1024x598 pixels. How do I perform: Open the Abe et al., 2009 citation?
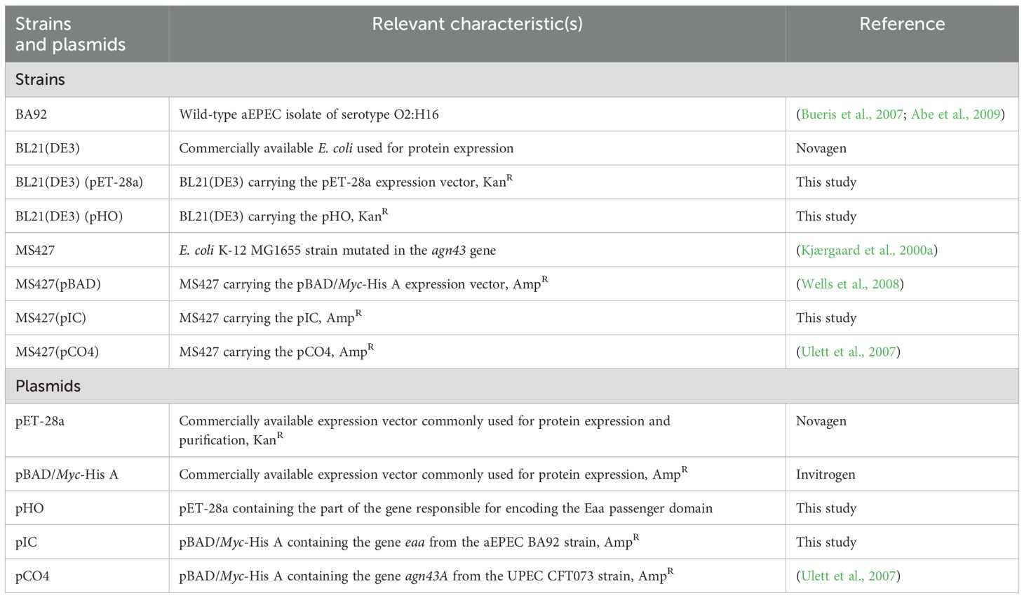point(955,114)
